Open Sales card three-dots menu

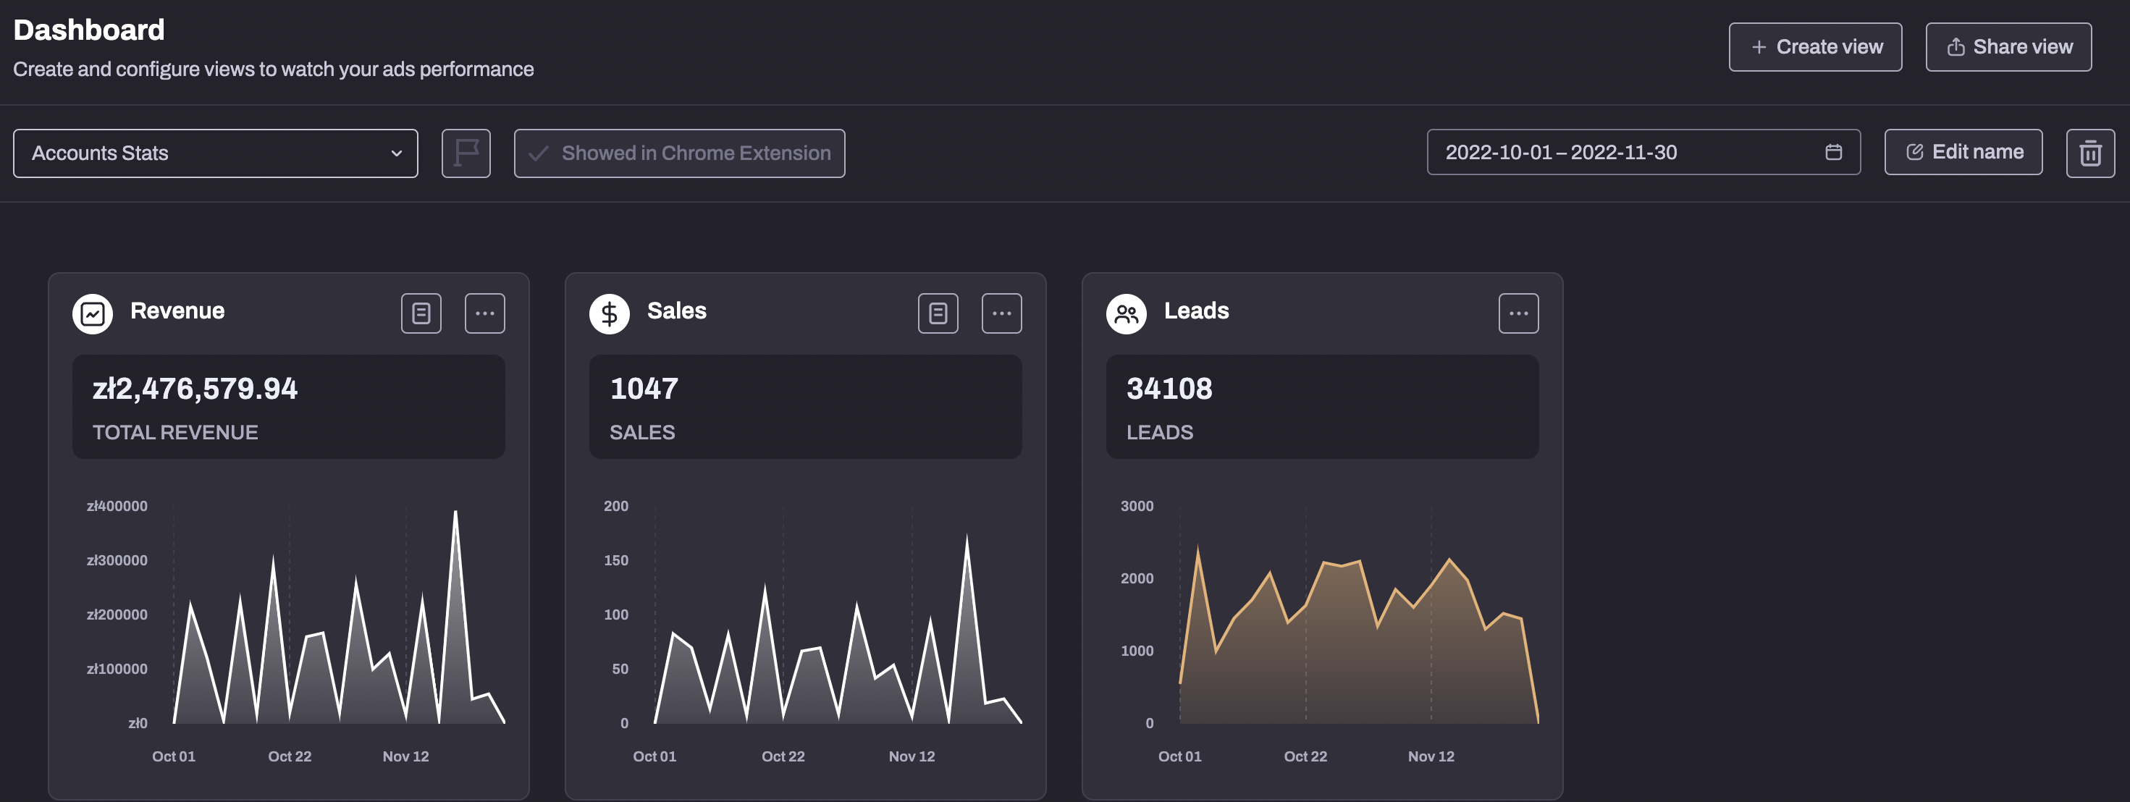click(1001, 313)
